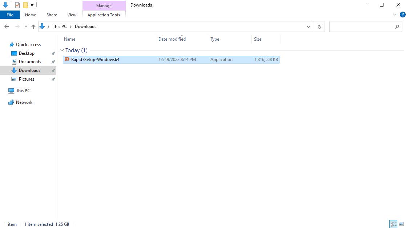Go back using the back arrow

tap(7, 27)
